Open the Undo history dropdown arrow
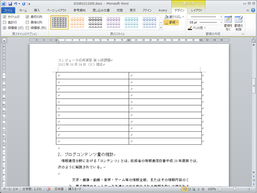257x193 pixels. pos(19,4)
